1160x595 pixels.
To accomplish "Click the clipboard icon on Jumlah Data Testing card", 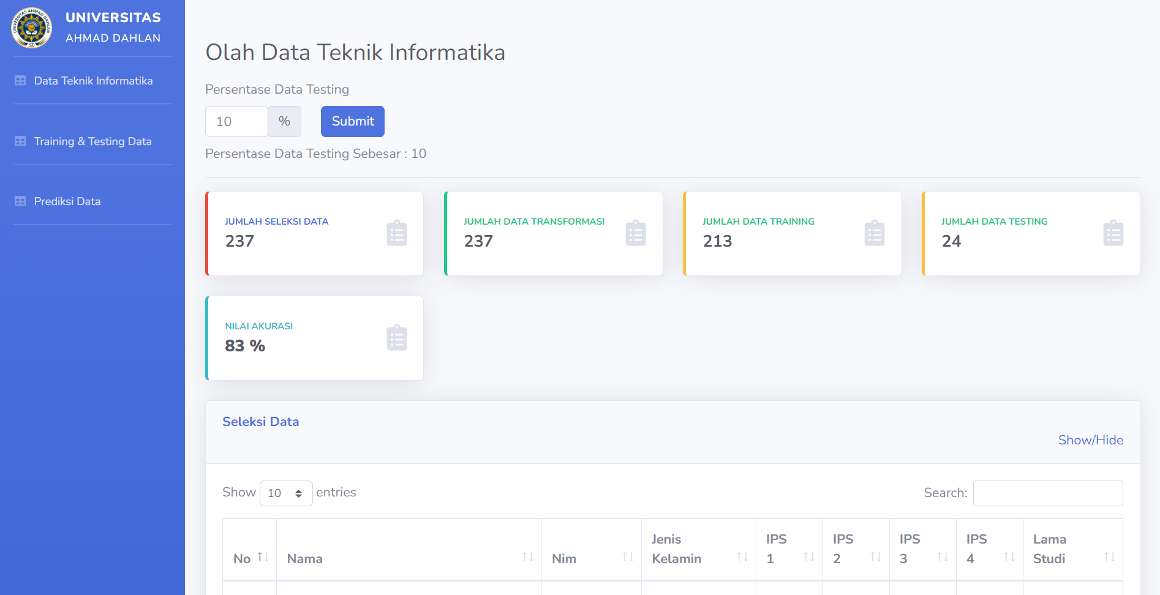I will 1113,233.
